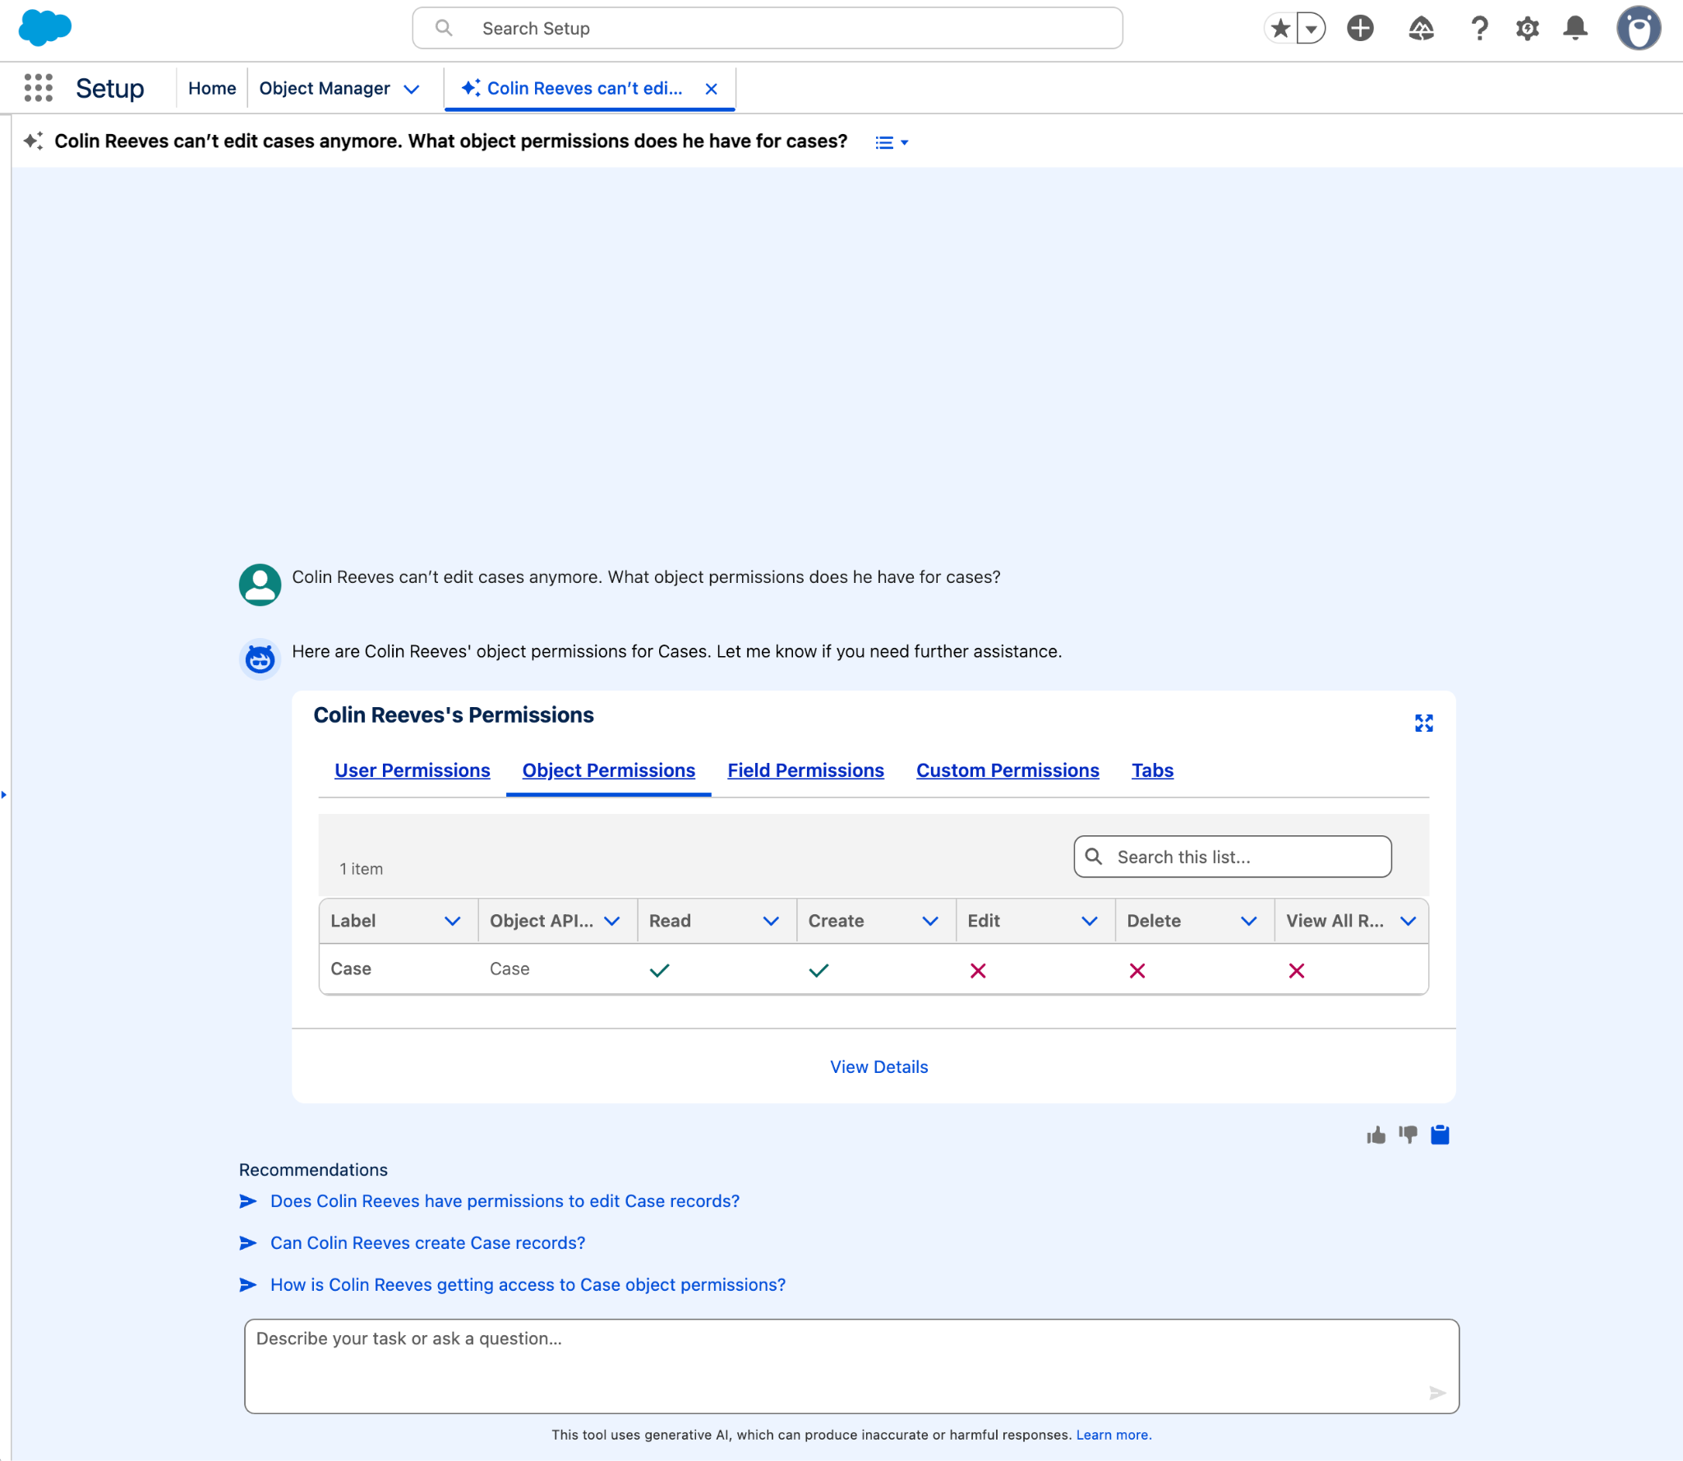
Task: Click the Search this list field
Action: point(1233,857)
